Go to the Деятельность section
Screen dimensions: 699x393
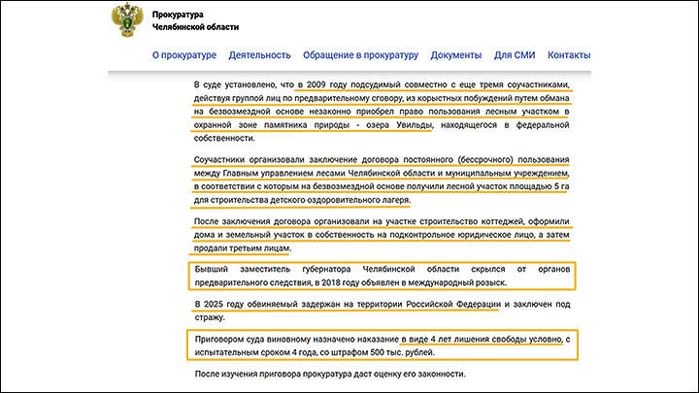pyautogui.click(x=260, y=55)
